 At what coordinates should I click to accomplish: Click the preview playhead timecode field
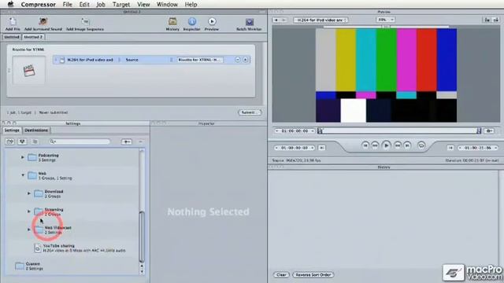[x=295, y=131]
